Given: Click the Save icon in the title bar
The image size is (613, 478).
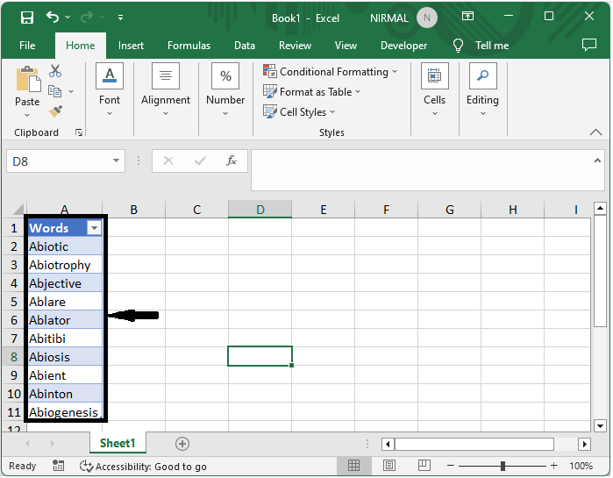Looking at the screenshot, I should [x=27, y=18].
